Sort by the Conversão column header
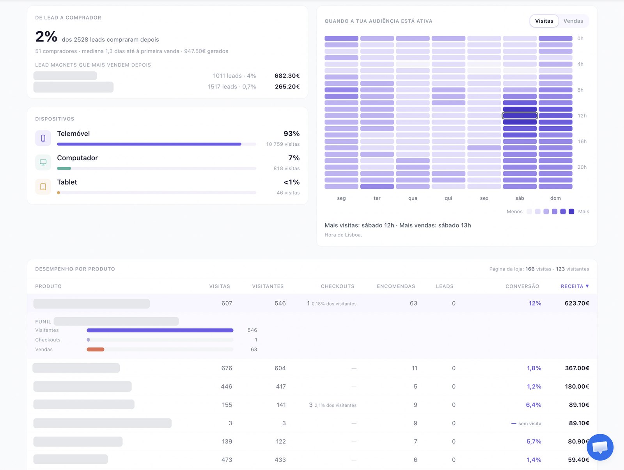This screenshot has width=624, height=470. [522, 286]
